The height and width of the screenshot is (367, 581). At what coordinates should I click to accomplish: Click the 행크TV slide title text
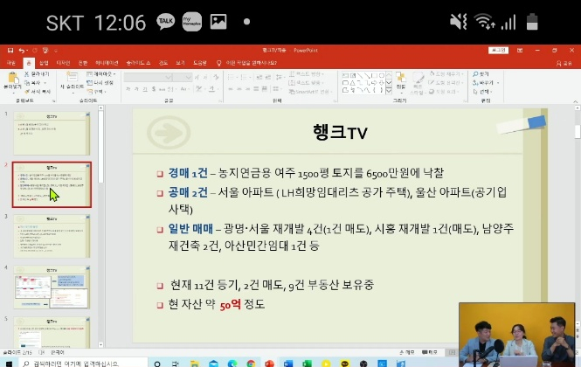340,132
